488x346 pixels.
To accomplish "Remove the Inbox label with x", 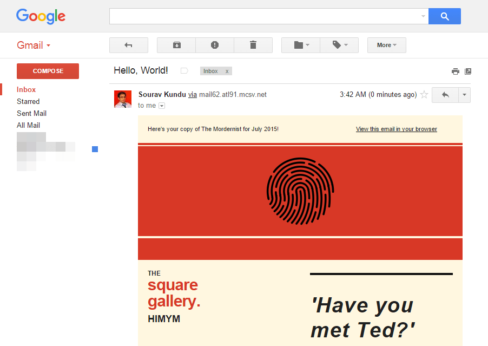I will (x=227, y=71).
